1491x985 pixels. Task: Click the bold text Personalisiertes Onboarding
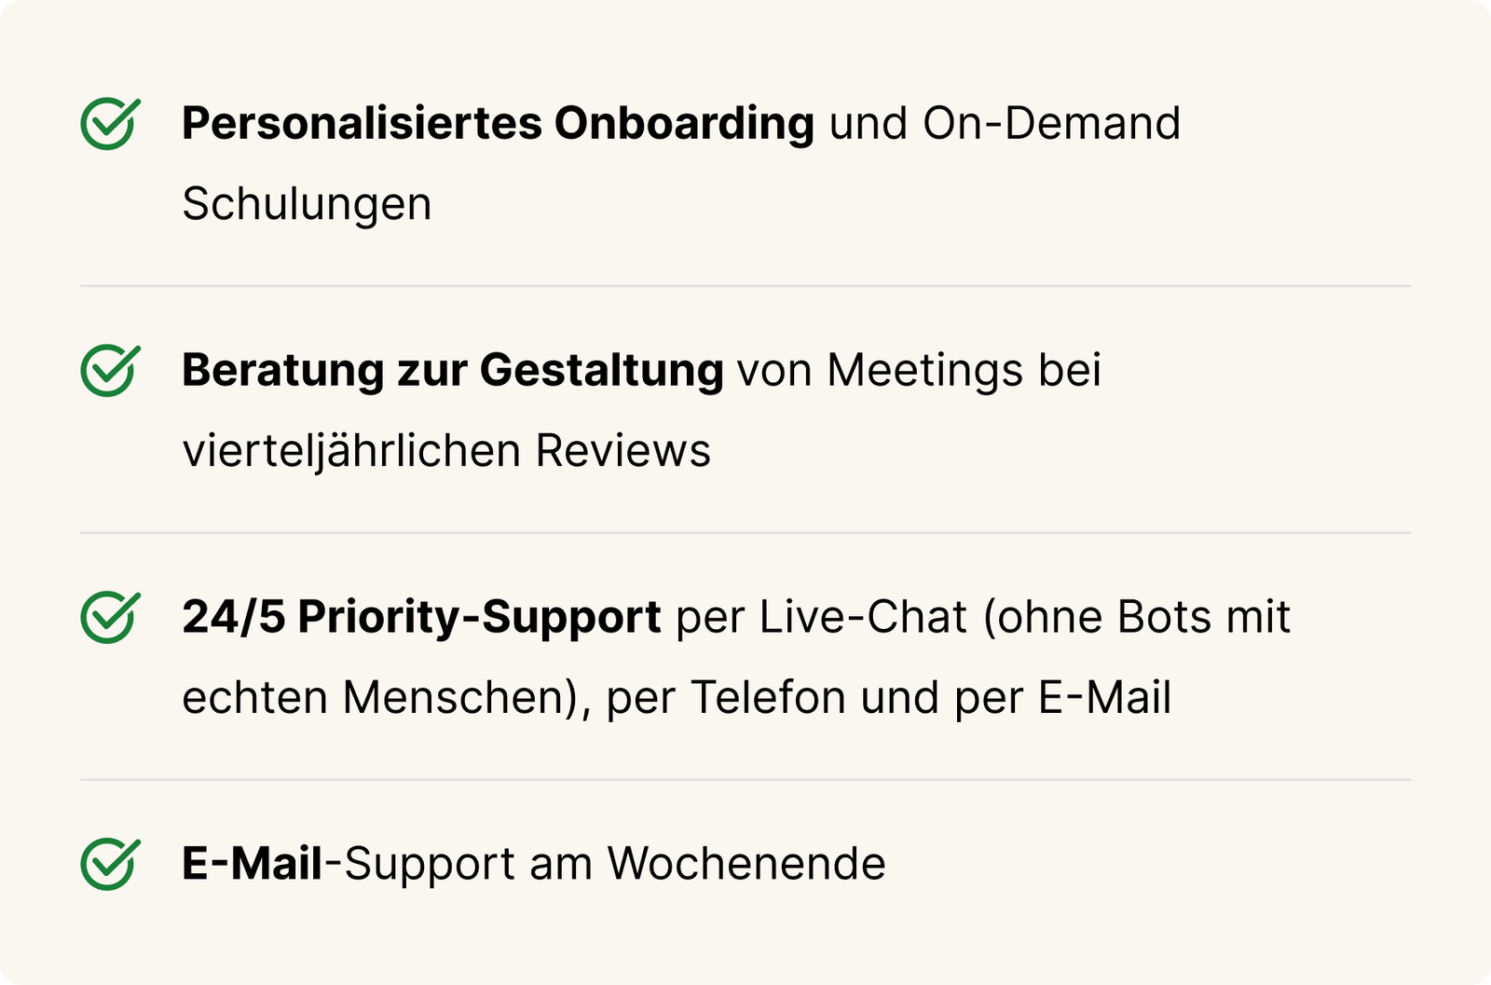(498, 124)
